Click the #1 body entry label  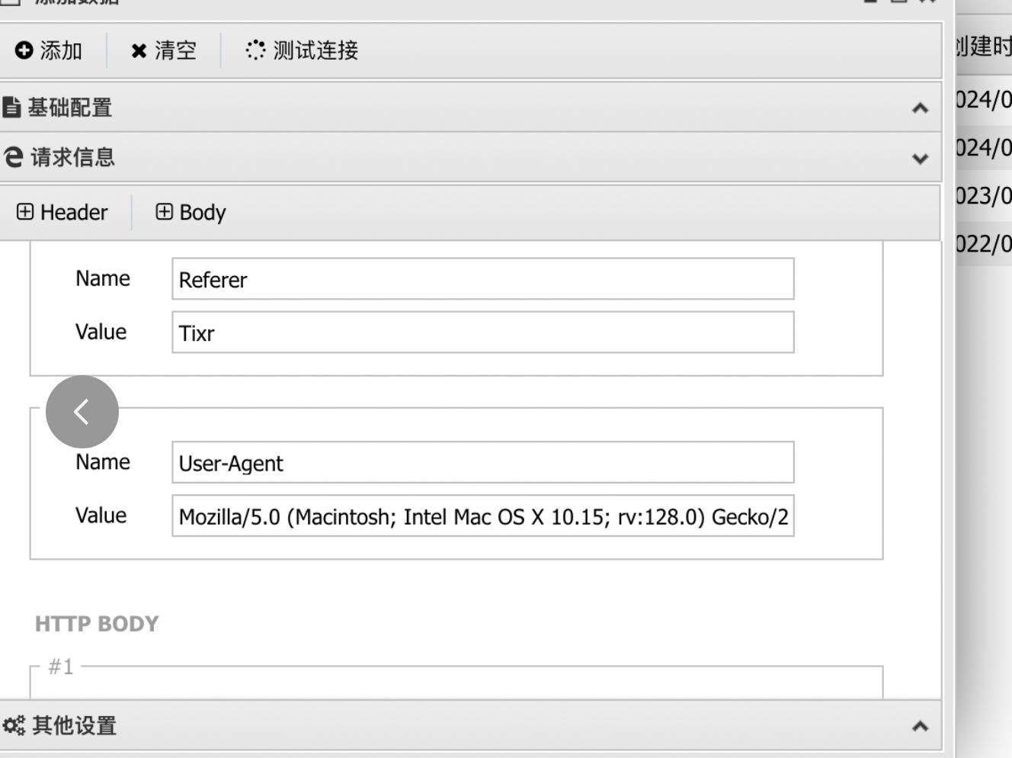pos(61,666)
